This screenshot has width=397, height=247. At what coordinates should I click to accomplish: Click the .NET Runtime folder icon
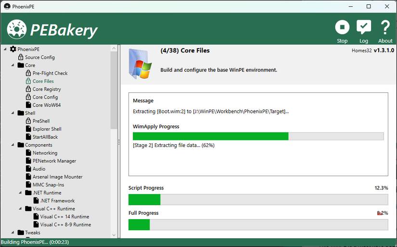pos(28,193)
